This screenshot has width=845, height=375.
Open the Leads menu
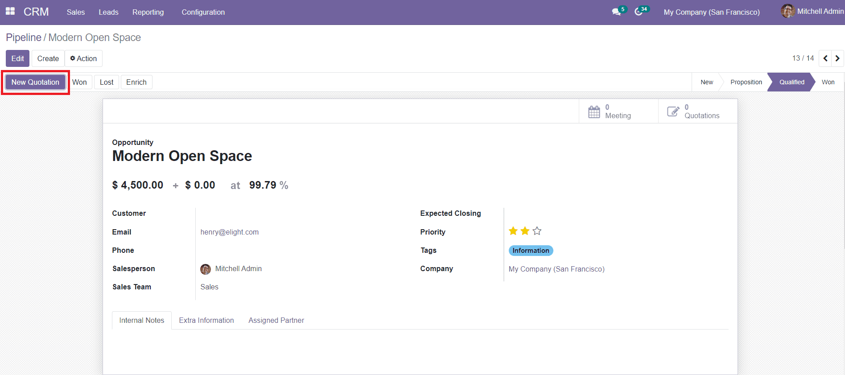point(108,12)
